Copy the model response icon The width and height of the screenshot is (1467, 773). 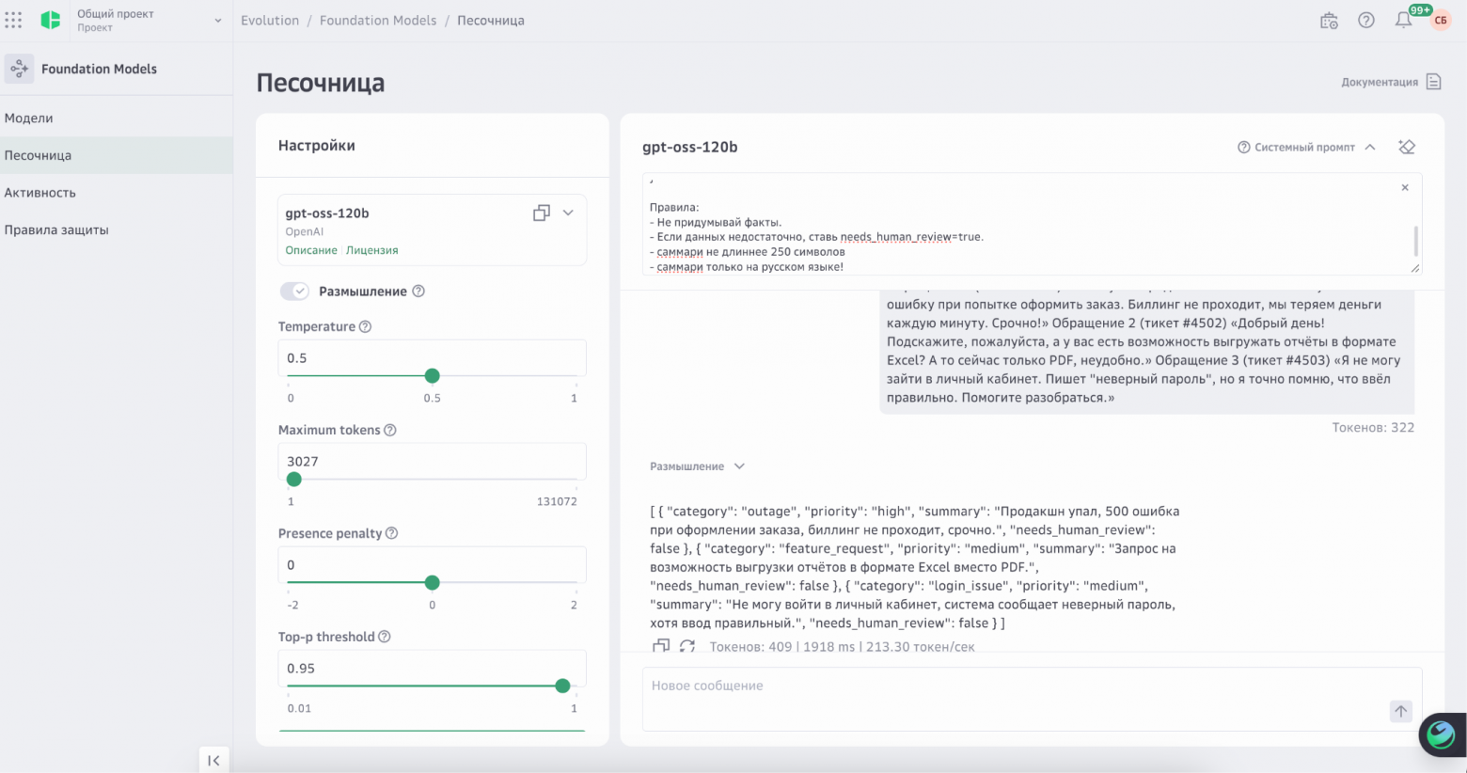click(x=661, y=646)
